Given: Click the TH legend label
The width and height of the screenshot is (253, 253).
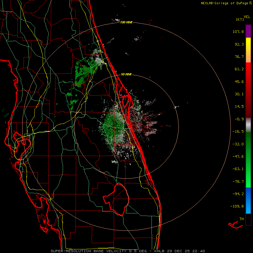Looking at the screenshot, I should (x=241, y=219).
